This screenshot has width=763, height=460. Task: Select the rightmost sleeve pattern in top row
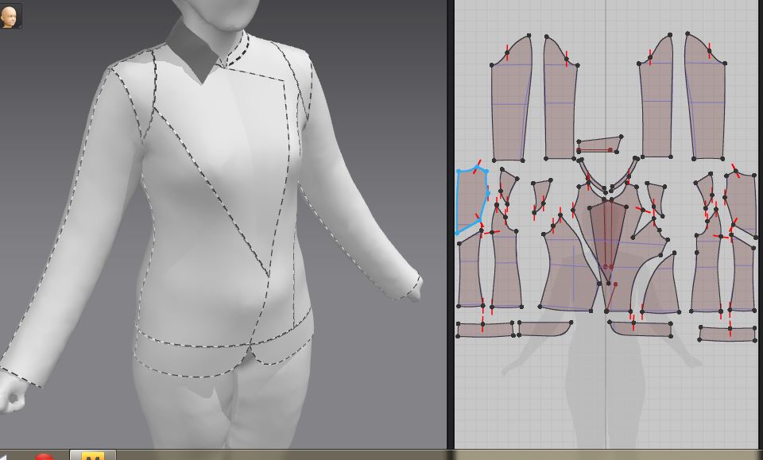705,97
